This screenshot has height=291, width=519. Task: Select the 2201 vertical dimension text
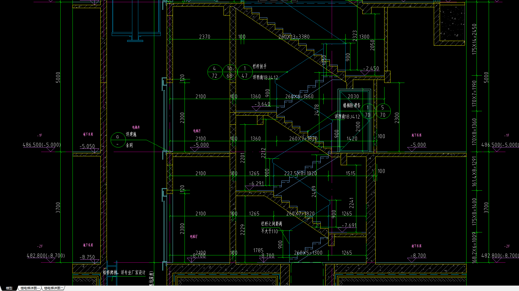[x=242, y=158]
